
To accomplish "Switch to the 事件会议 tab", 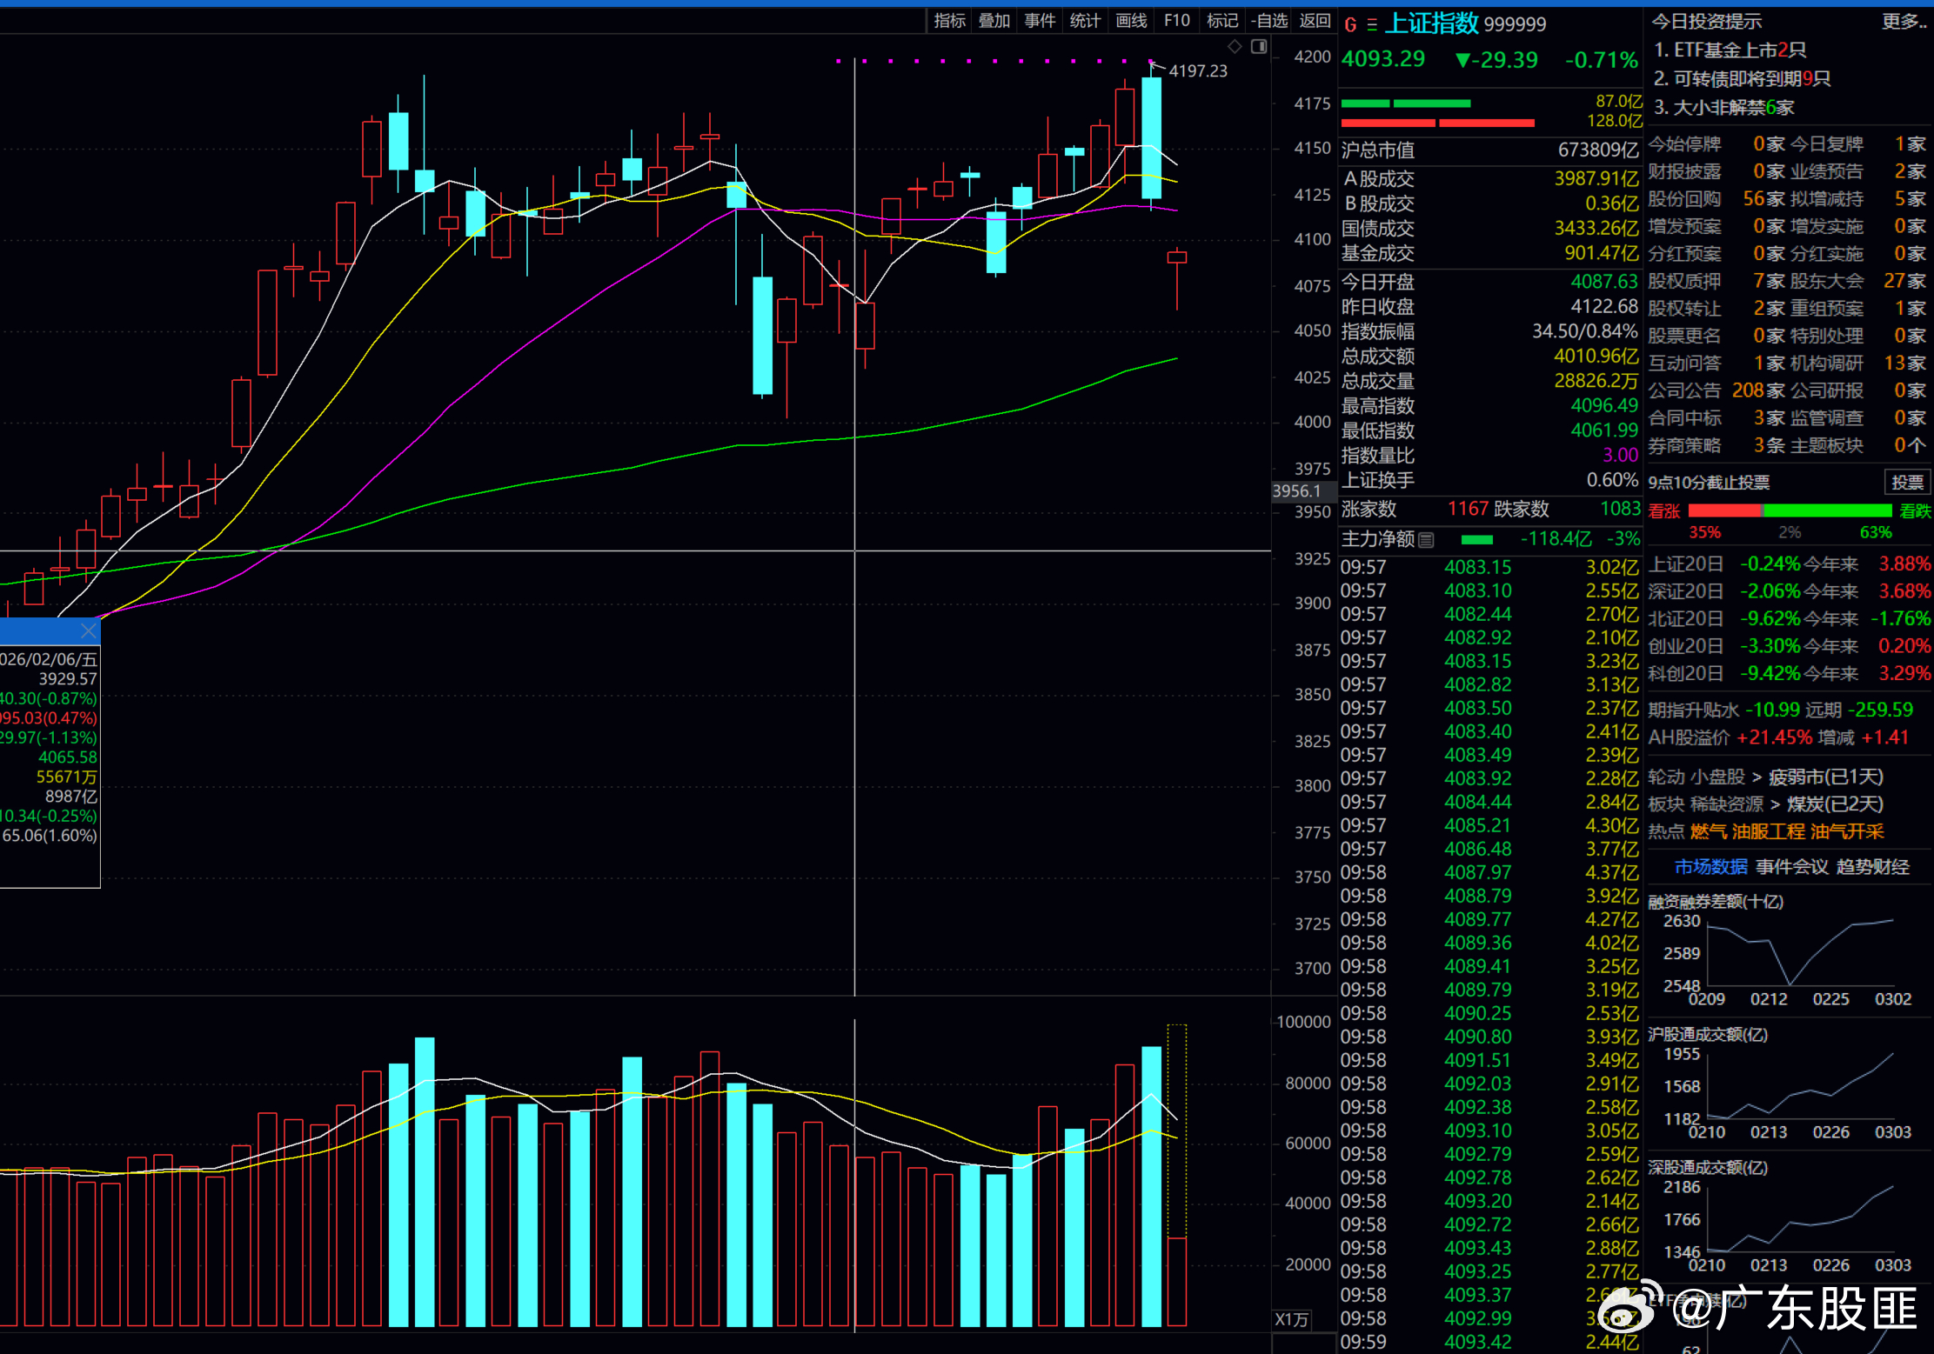I will (x=1791, y=867).
